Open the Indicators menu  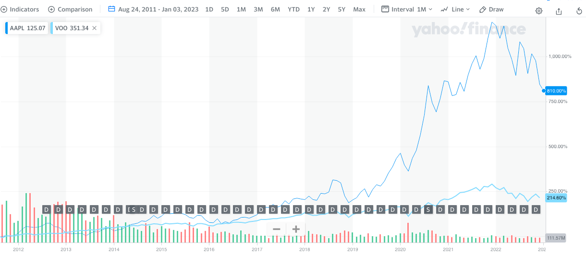tap(20, 9)
